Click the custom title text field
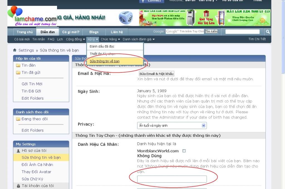285x189 pixels. 172,179
